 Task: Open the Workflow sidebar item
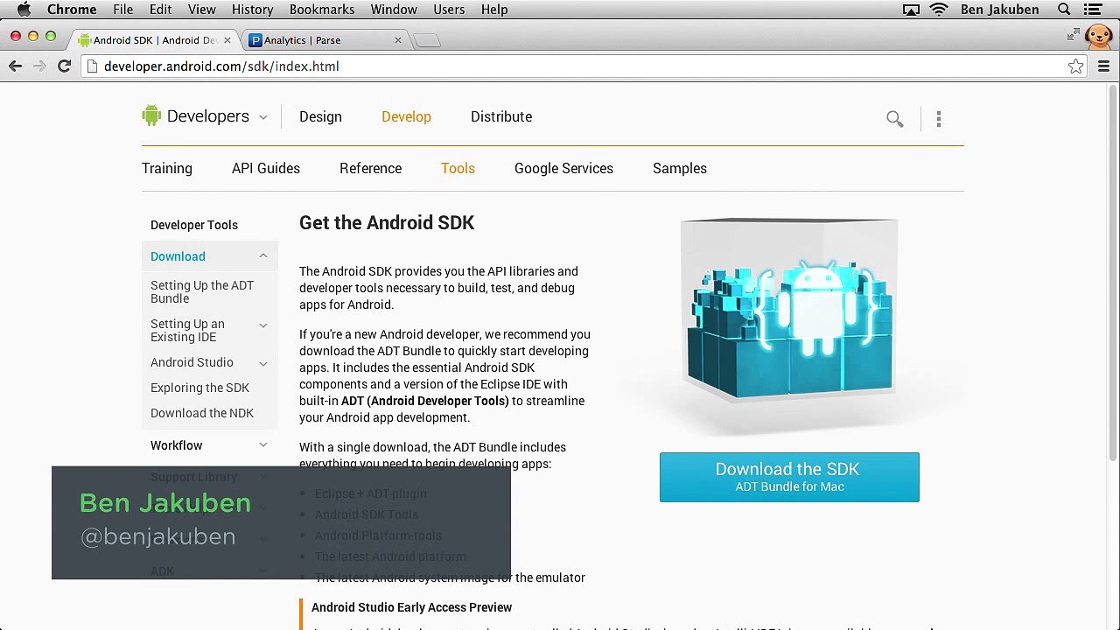click(176, 445)
